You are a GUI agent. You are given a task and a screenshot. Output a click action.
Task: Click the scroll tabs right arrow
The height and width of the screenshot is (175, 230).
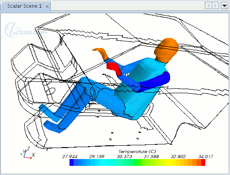215,6
